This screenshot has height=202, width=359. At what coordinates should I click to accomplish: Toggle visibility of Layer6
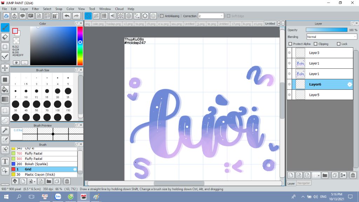(289, 84)
